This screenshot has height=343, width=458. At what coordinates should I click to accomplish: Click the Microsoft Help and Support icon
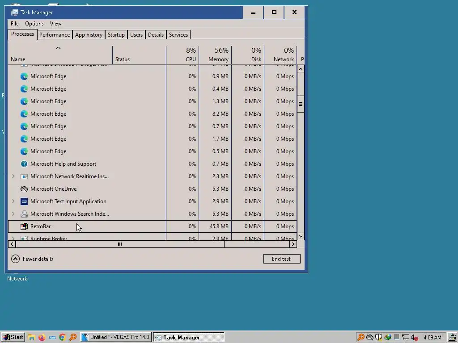click(x=24, y=164)
